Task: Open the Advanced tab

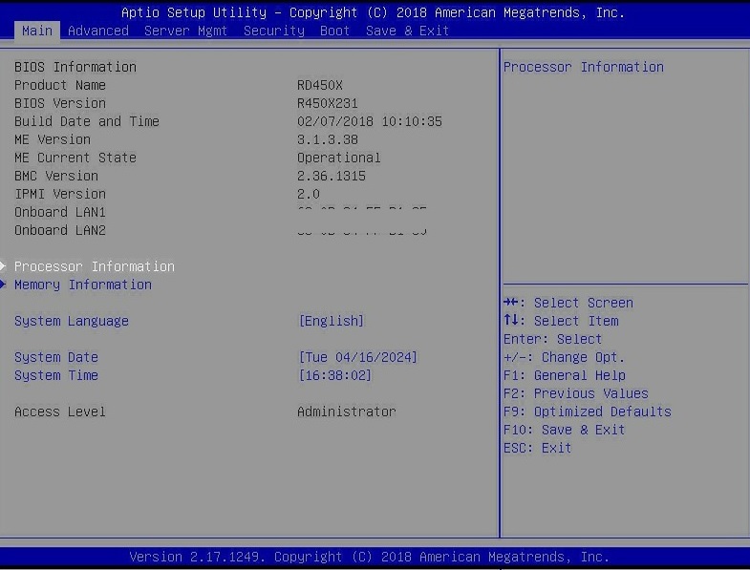Action: [98, 32]
